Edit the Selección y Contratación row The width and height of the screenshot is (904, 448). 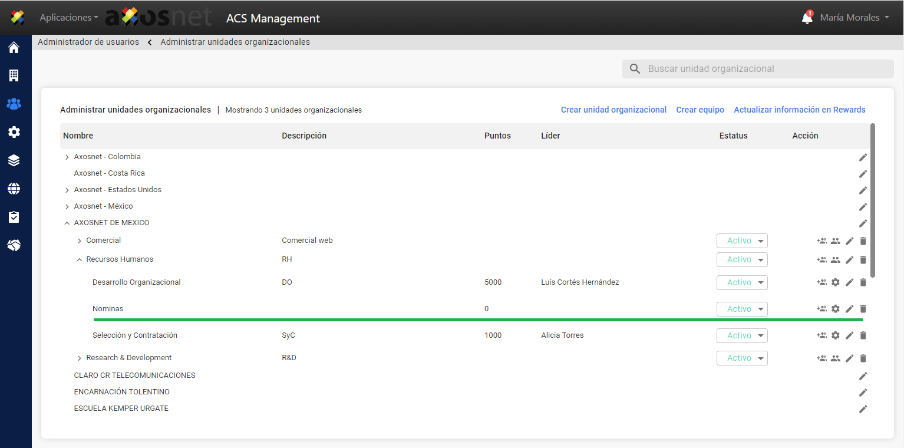click(x=849, y=335)
